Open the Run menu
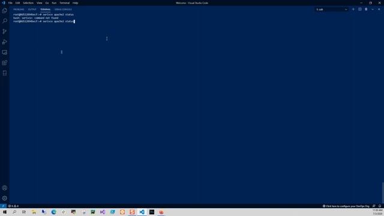The width and height of the screenshot is (384, 216). pos(54,3)
